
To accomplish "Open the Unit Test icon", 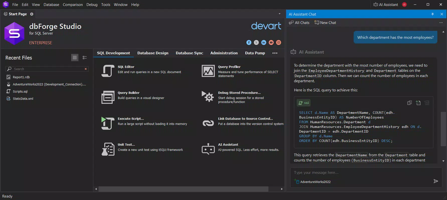I will 108,149.
